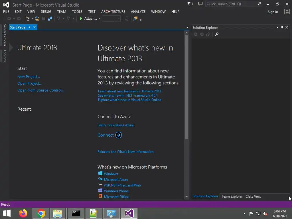Click the Navigate Forward toolbar icon
The width and height of the screenshot is (292, 219).
19,19
